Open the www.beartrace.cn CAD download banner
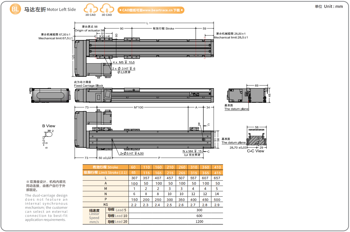350x232 pixels. coord(151,10)
